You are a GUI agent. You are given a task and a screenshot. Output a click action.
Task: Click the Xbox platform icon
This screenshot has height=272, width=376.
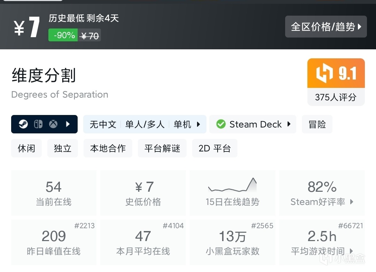point(53,124)
